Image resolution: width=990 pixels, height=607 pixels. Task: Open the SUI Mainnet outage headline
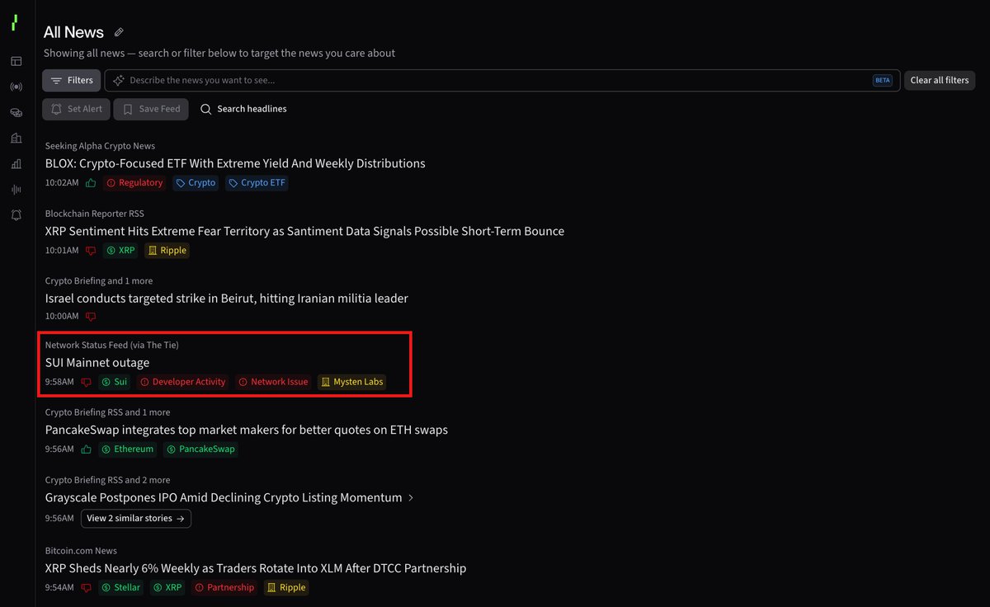(97, 363)
